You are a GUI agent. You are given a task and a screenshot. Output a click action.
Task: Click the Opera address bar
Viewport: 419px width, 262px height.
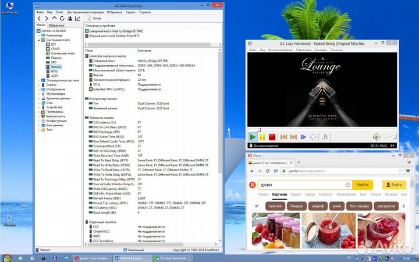342,171
